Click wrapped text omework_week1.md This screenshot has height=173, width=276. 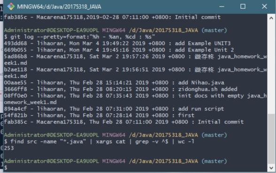click(30, 102)
